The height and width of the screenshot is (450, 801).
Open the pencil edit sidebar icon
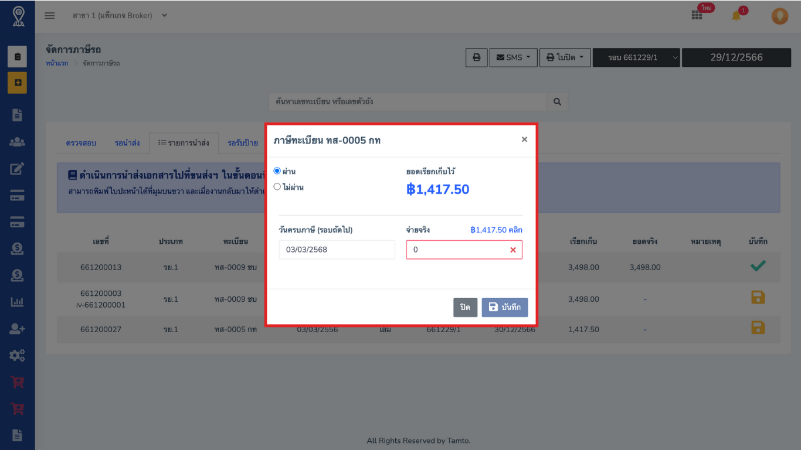click(18, 169)
